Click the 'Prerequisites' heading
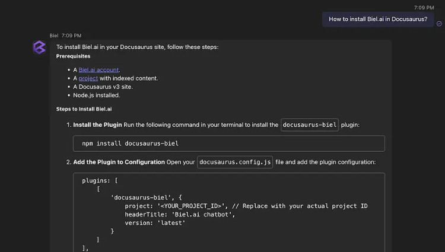The width and height of the screenshot is (445, 252). [73, 56]
